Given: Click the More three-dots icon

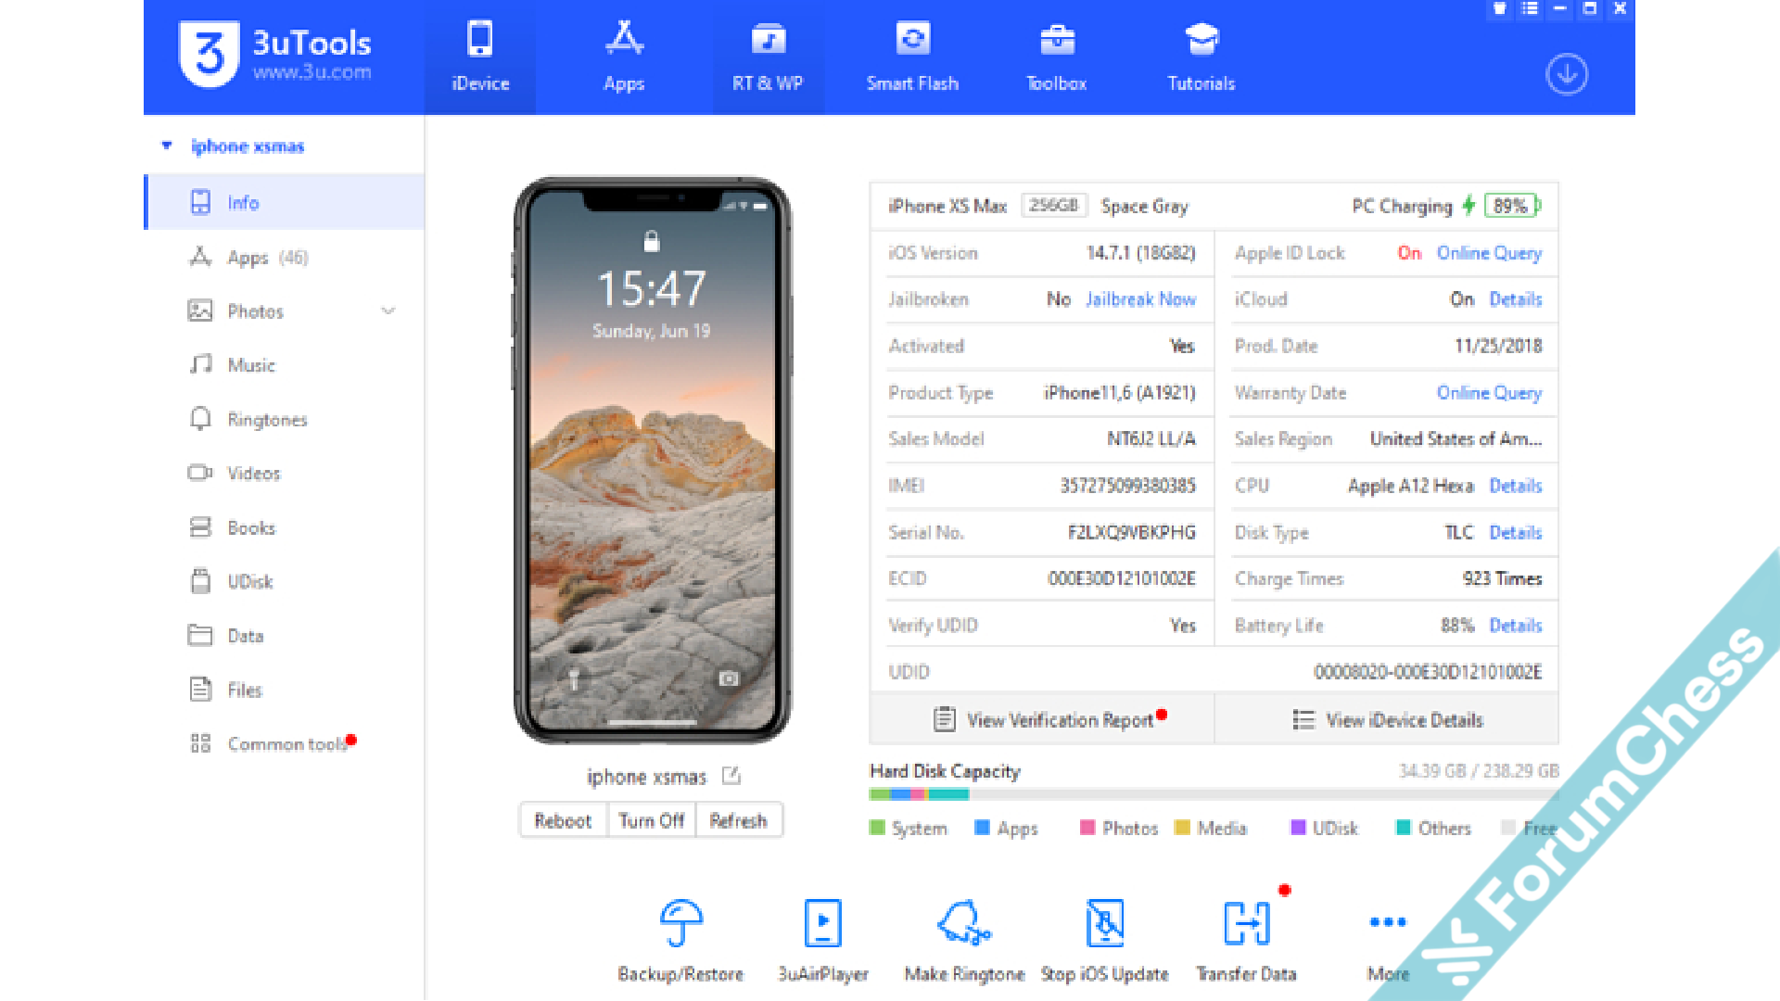Looking at the screenshot, I should tap(1388, 922).
